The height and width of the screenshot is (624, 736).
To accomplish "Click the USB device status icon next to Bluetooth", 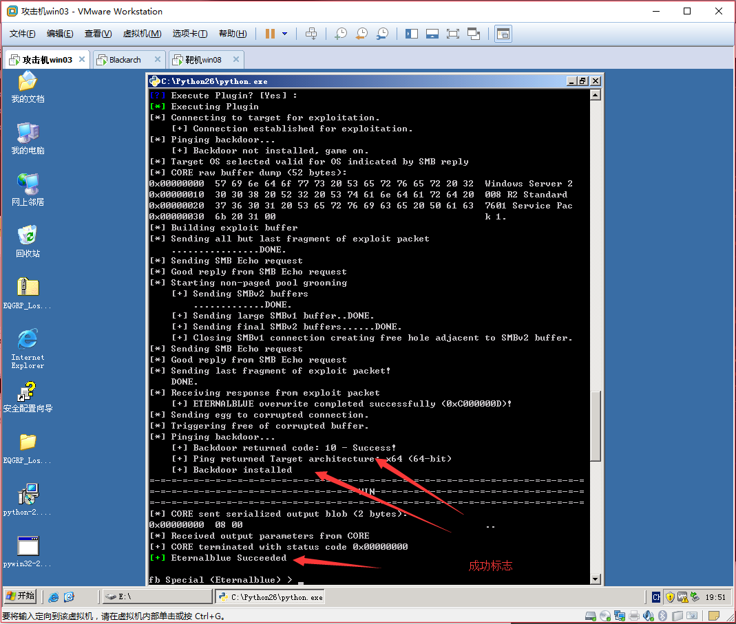I will tap(677, 616).
